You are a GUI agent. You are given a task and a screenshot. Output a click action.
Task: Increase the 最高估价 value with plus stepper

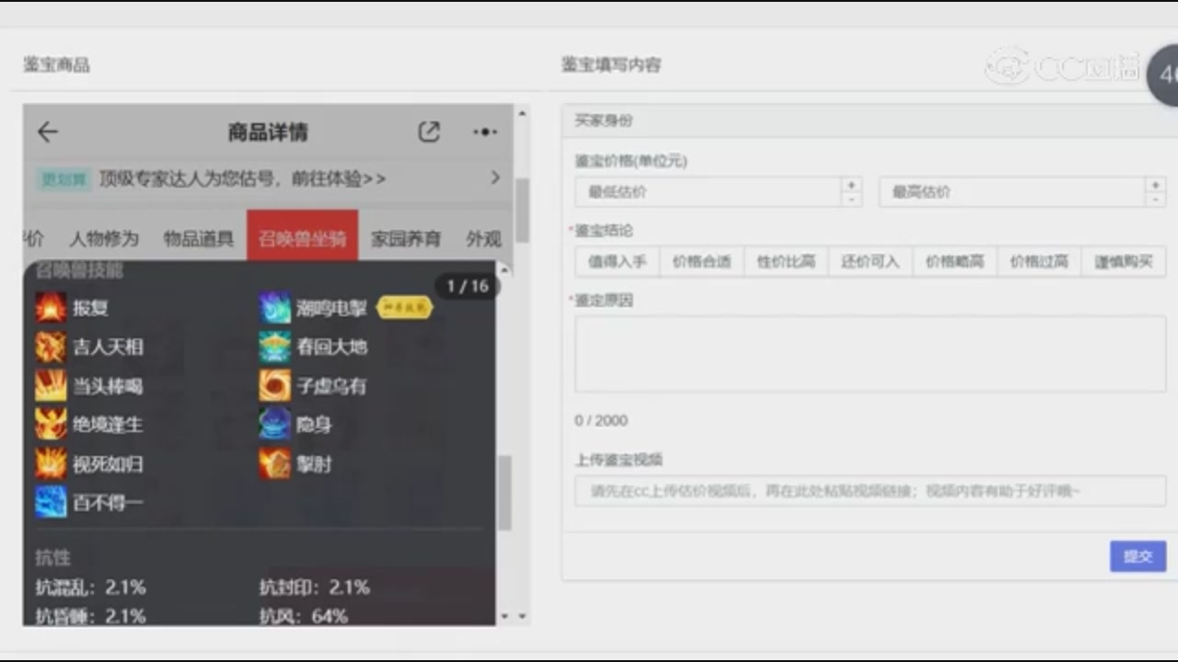click(x=1156, y=185)
